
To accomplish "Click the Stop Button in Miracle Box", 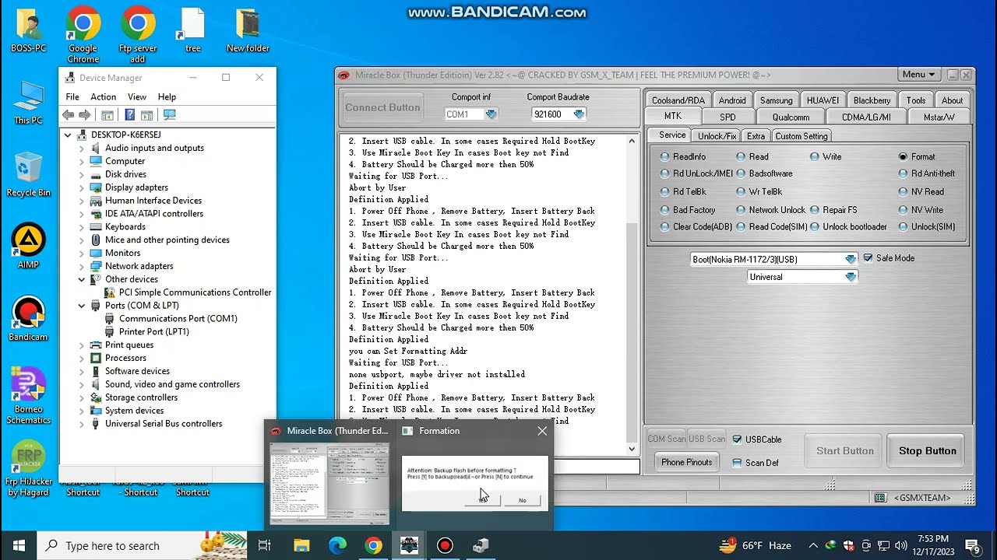I will pyautogui.click(x=927, y=451).
